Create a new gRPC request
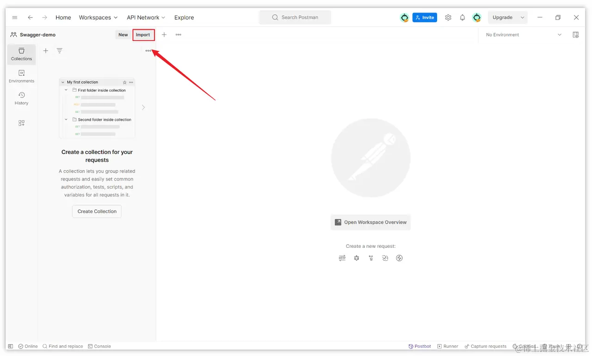This screenshot has height=356, width=592. 371,258
